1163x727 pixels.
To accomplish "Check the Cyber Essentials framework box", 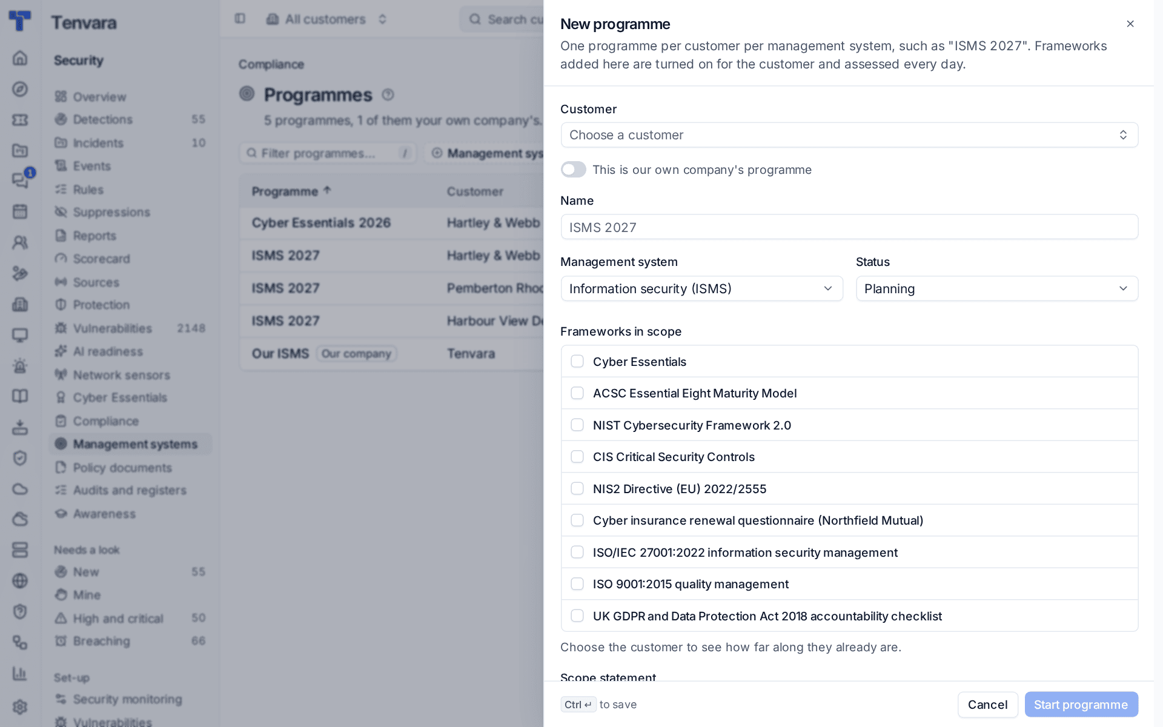I will [577, 362].
